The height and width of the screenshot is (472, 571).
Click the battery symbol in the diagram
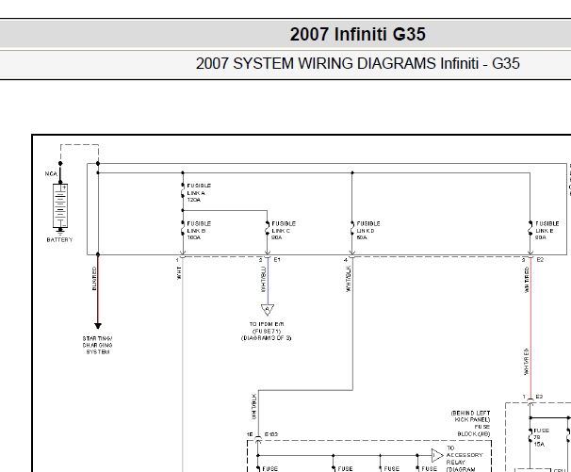60,206
